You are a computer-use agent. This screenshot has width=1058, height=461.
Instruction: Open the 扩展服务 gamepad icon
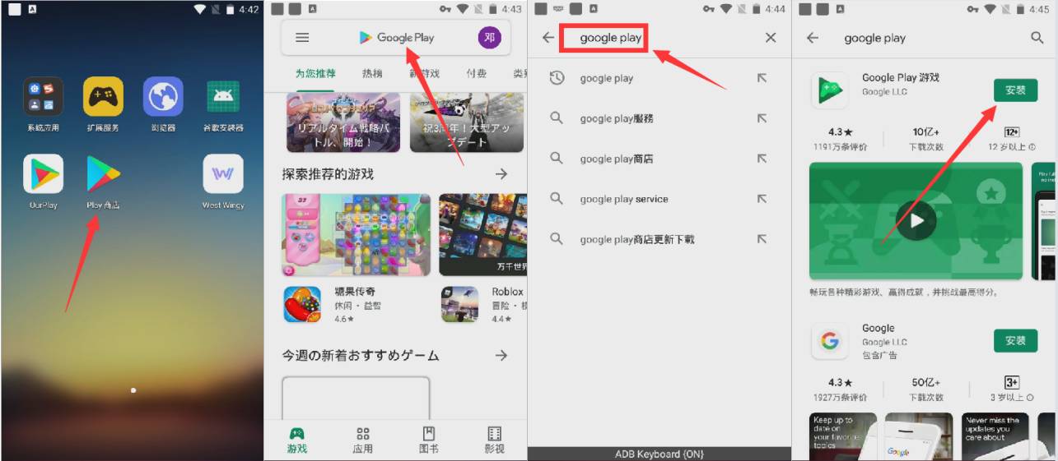[x=103, y=97]
